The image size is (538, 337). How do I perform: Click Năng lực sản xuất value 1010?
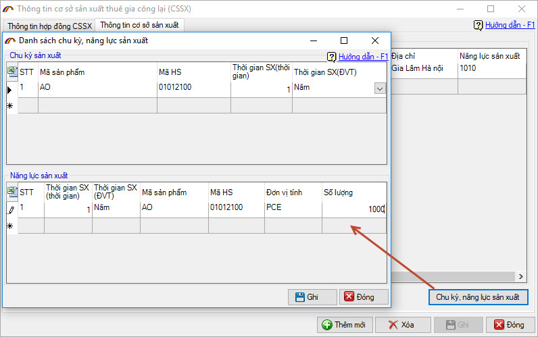click(491, 70)
